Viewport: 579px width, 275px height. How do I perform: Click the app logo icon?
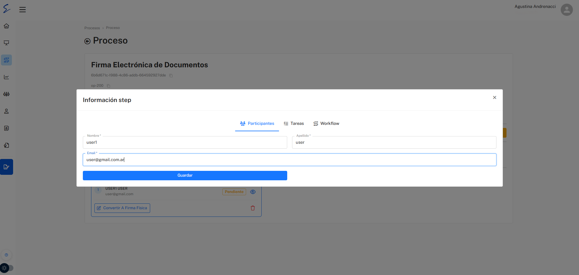coord(7,9)
